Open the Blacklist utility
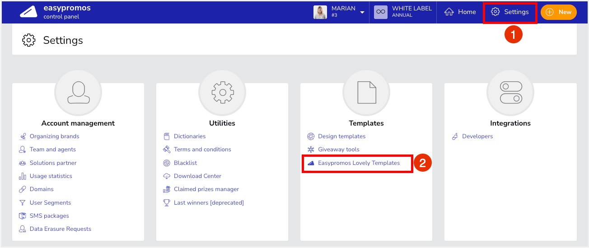Viewport: 589px width, 248px height. (185, 163)
